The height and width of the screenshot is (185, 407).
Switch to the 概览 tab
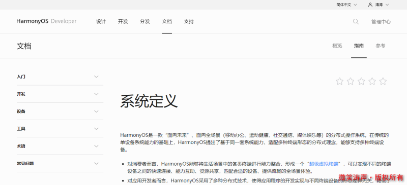(337, 46)
